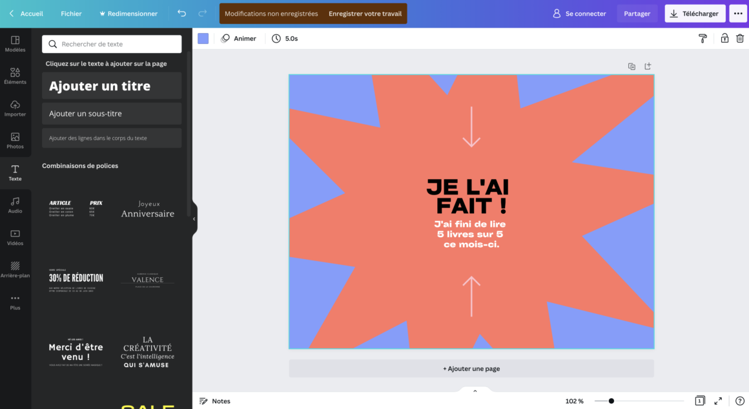Select the J'ai fini de lire subtitle text

pos(471,234)
